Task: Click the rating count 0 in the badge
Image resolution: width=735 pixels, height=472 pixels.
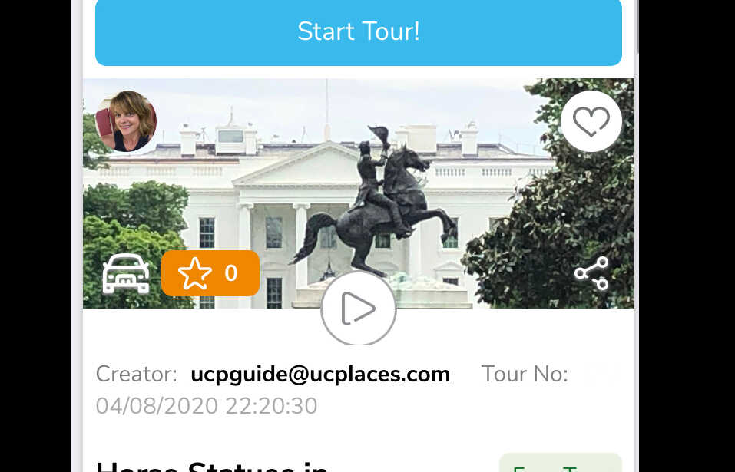Action: pos(230,273)
